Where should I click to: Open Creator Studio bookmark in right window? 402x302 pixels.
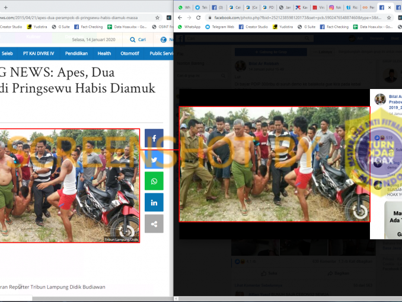click(253, 27)
